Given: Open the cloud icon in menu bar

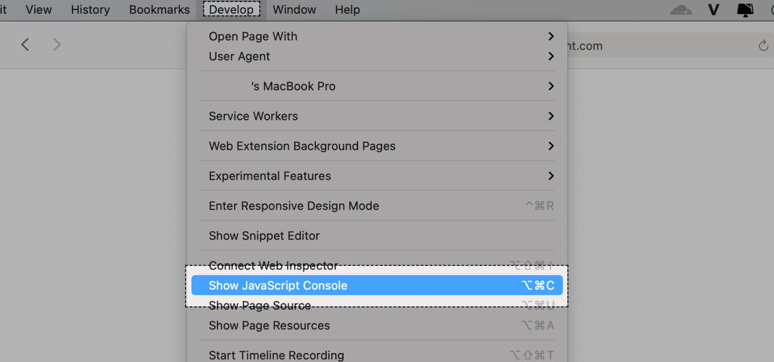Looking at the screenshot, I should tap(681, 10).
